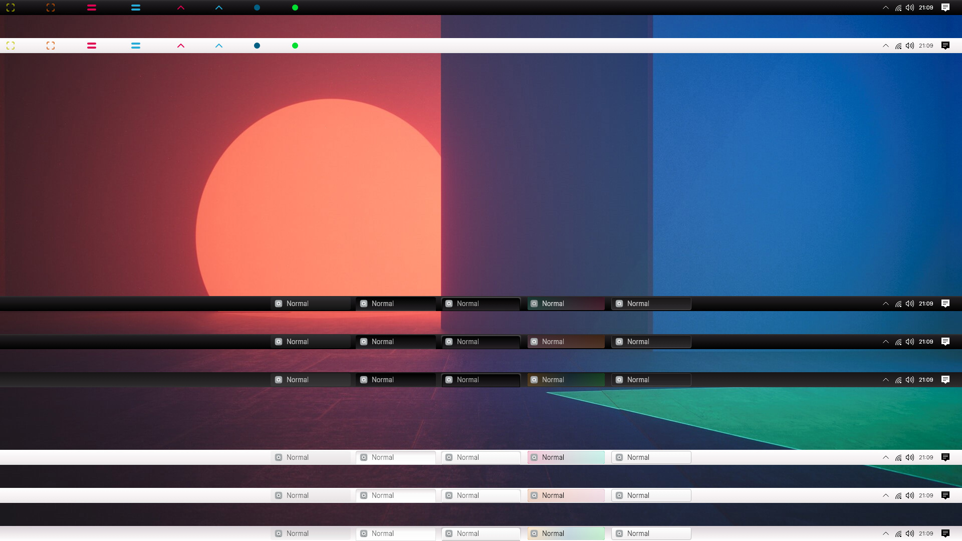This screenshot has width=962, height=541.
Task: Click pink double-bar icon in topmost black bar
Action: [92, 8]
